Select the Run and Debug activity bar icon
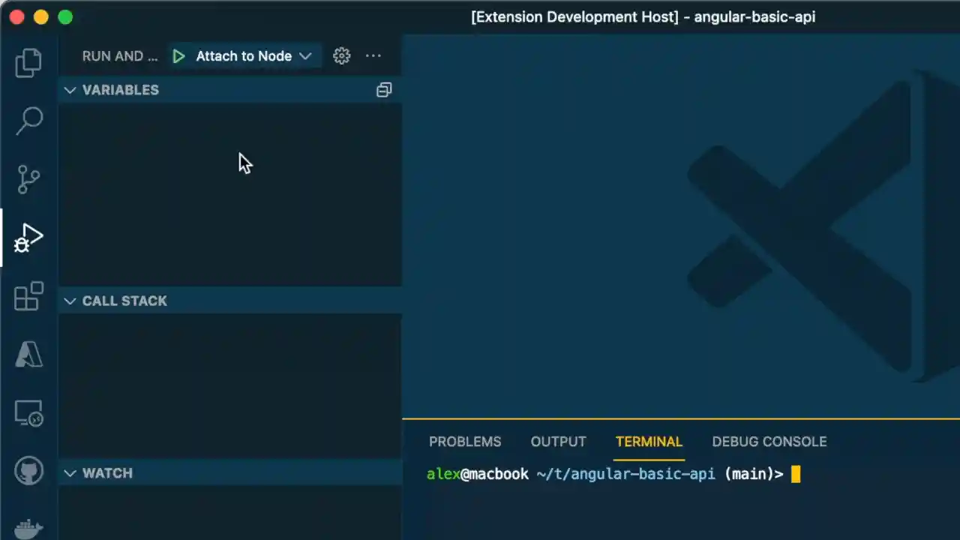 tap(28, 237)
